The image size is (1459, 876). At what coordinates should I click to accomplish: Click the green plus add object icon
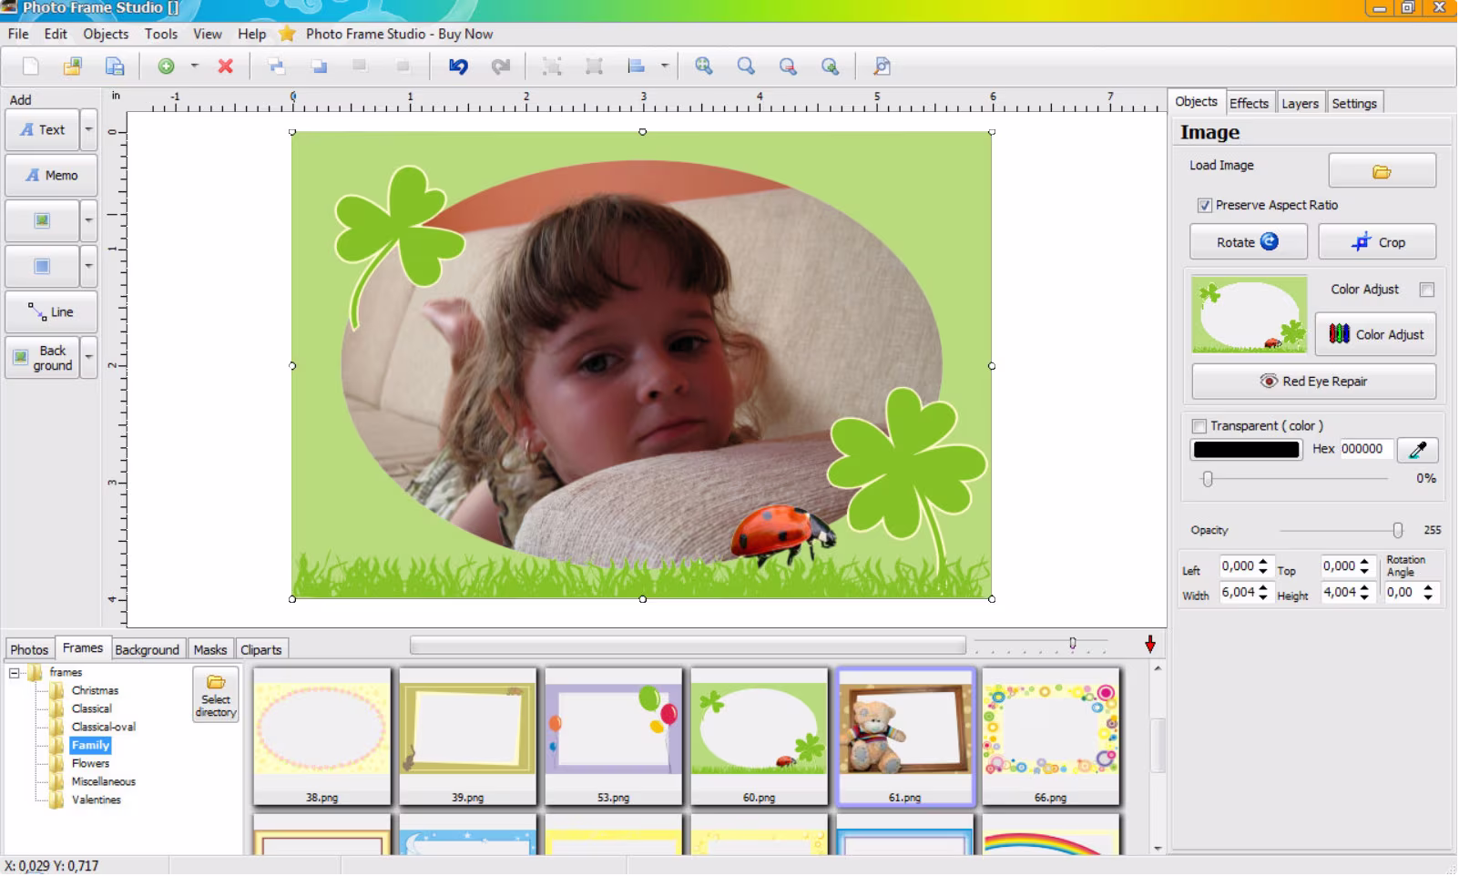click(x=166, y=66)
